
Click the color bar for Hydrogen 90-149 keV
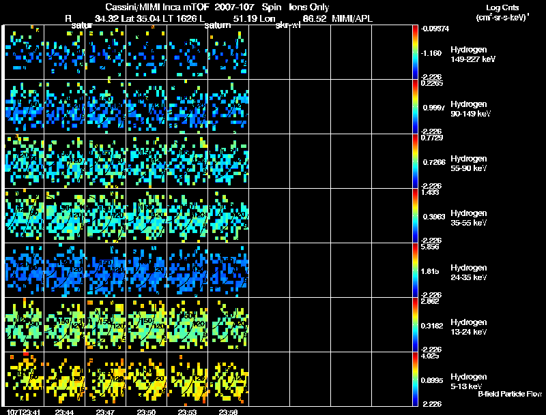pyautogui.click(x=416, y=107)
